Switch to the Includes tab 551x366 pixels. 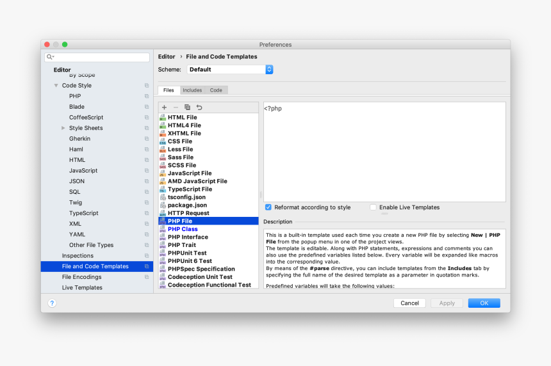(192, 90)
